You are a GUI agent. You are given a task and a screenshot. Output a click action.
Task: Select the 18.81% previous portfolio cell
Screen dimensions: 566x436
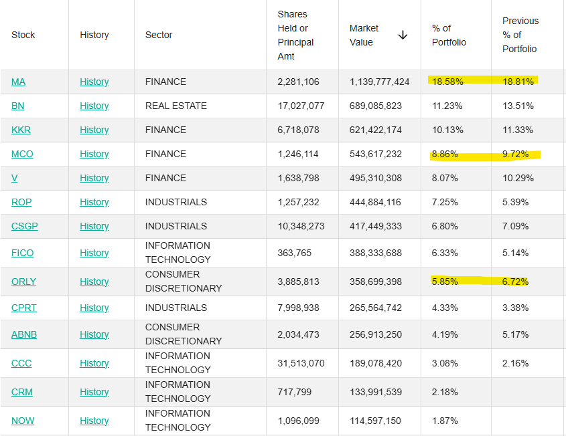point(518,82)
